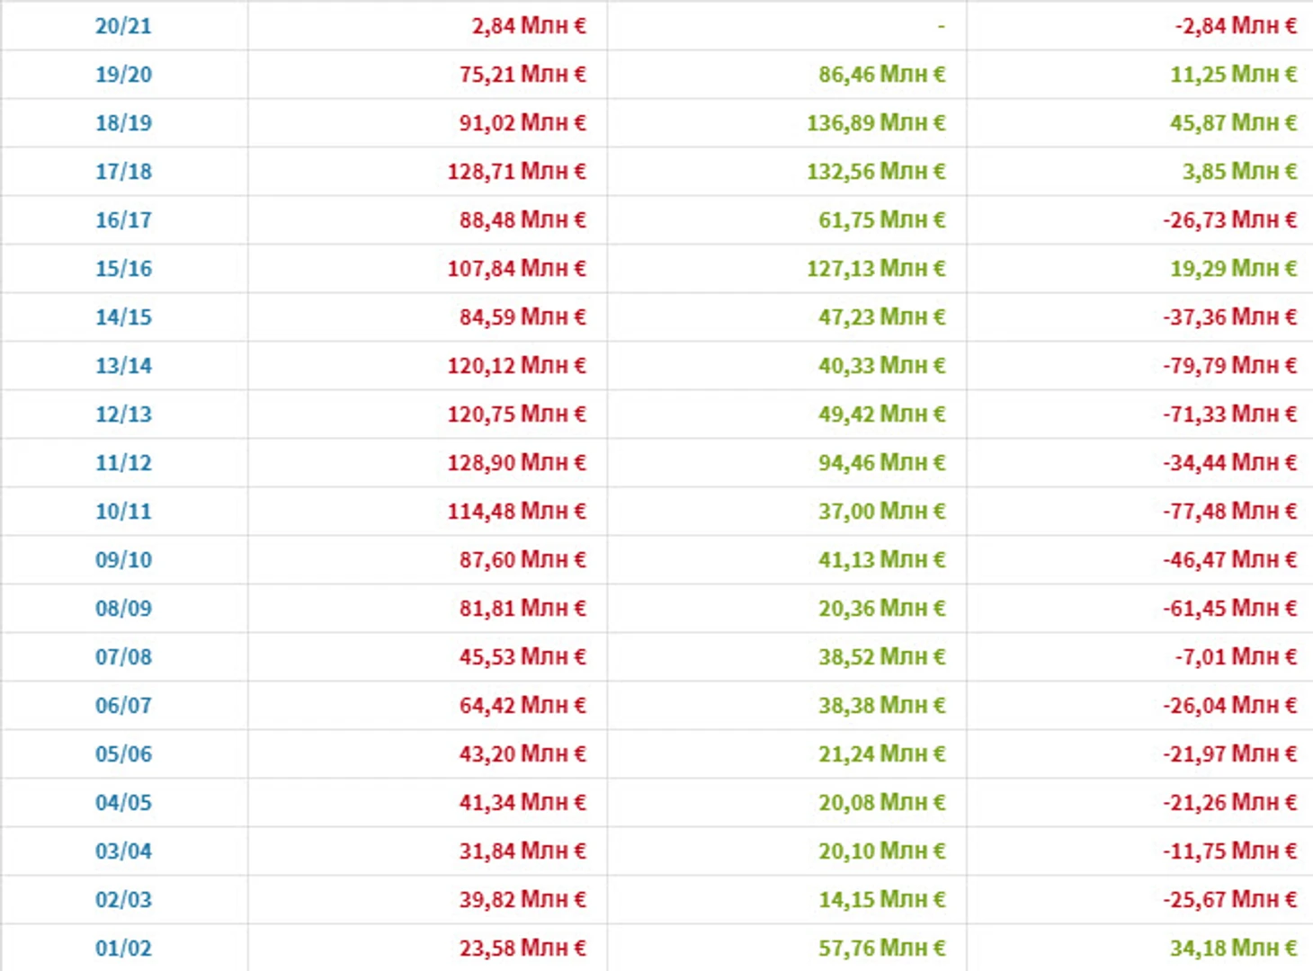Select the 13/14 season link
Screen dimensions: 1313x971
point(123,366)
